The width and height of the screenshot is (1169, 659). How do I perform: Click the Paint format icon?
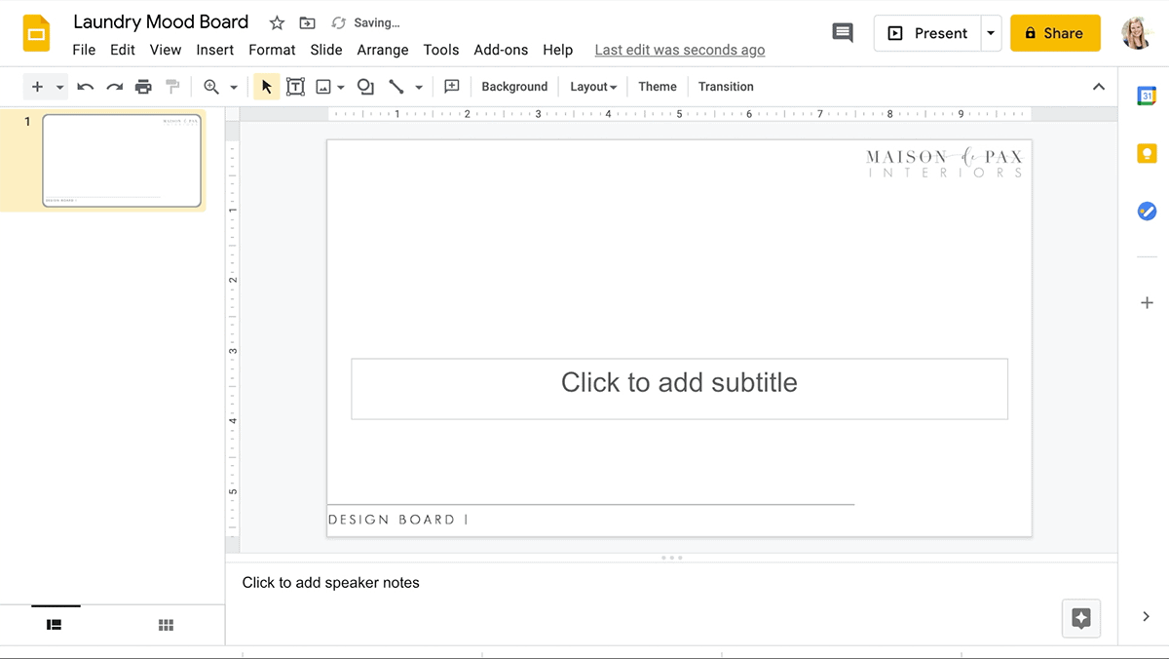(173, 87)
